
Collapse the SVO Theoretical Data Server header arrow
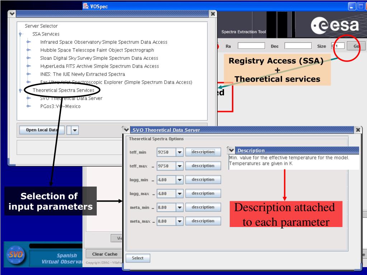pyautogui.click(x=127, y=130)
